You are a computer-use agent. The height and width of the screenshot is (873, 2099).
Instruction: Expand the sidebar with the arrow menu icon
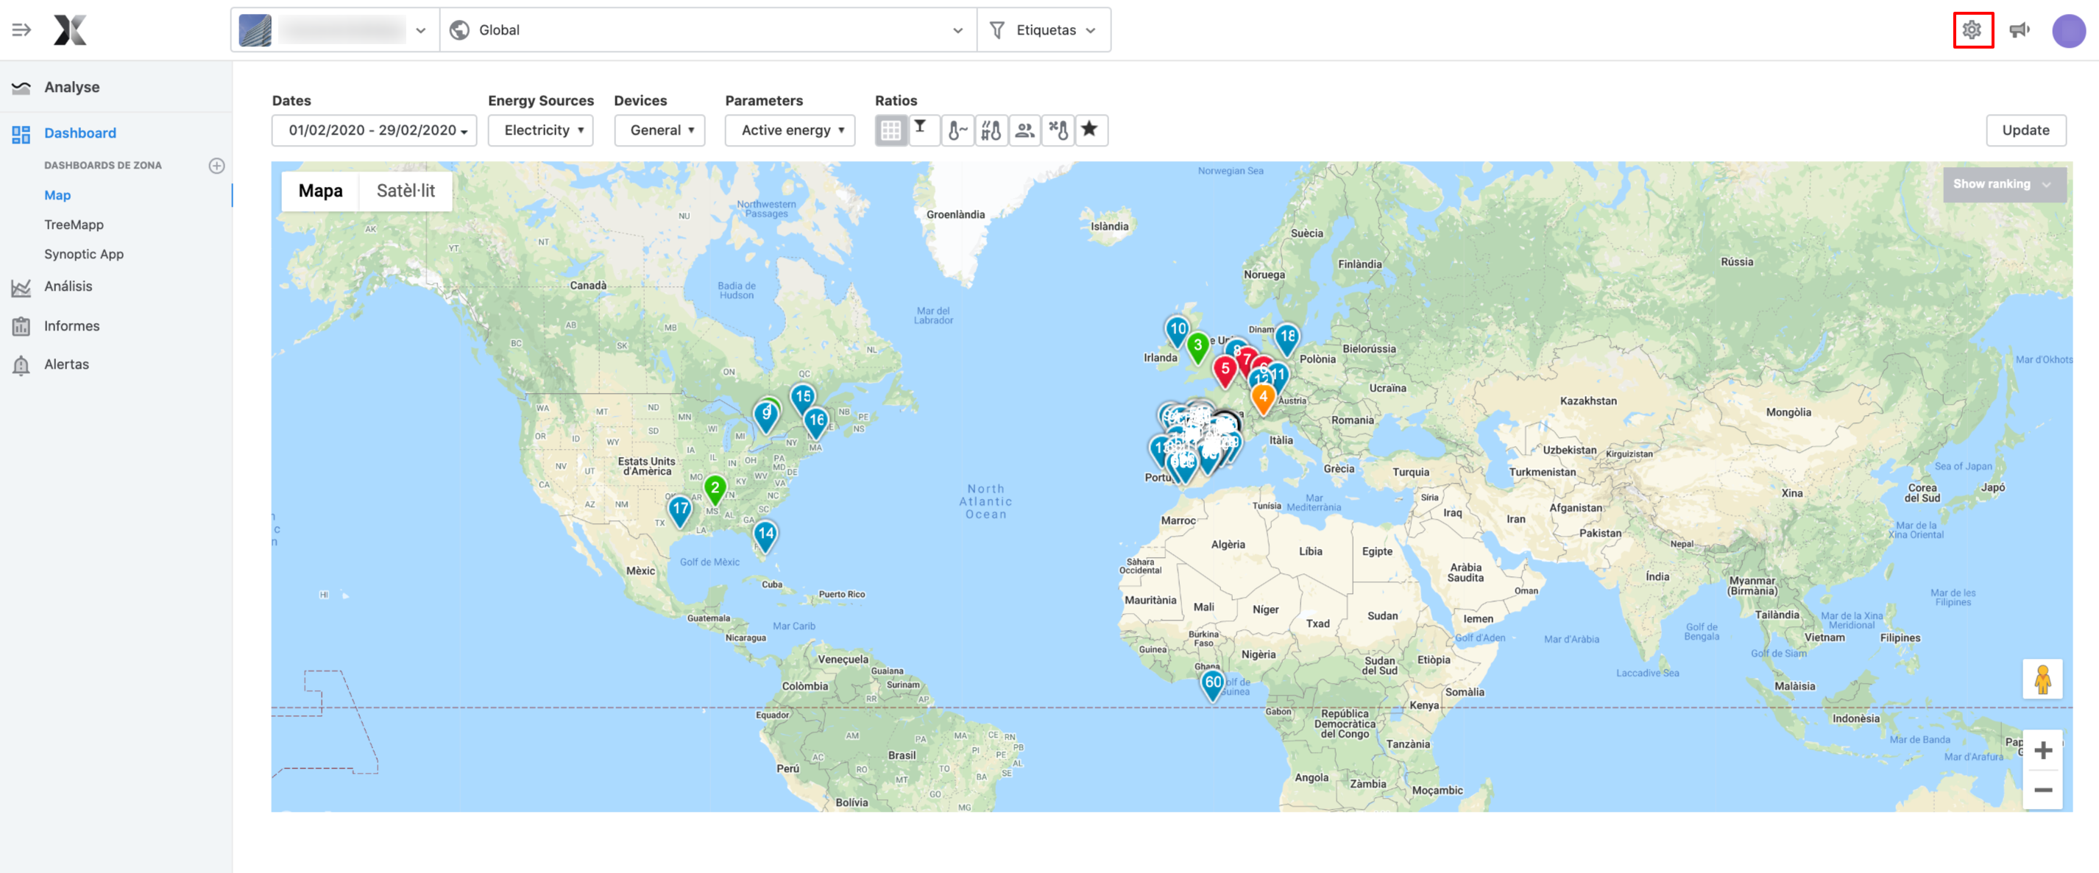tap(21, 30)
